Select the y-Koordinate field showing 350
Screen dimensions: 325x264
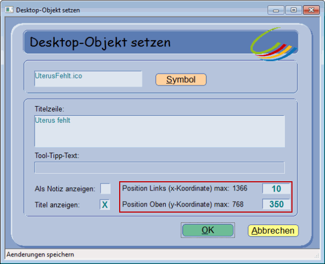[x=276, y=204]
